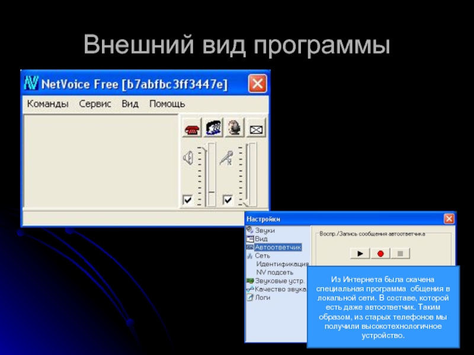The image size is (474, 355).
Task: Open the envelope message icon
Action: tap(256, 129)
